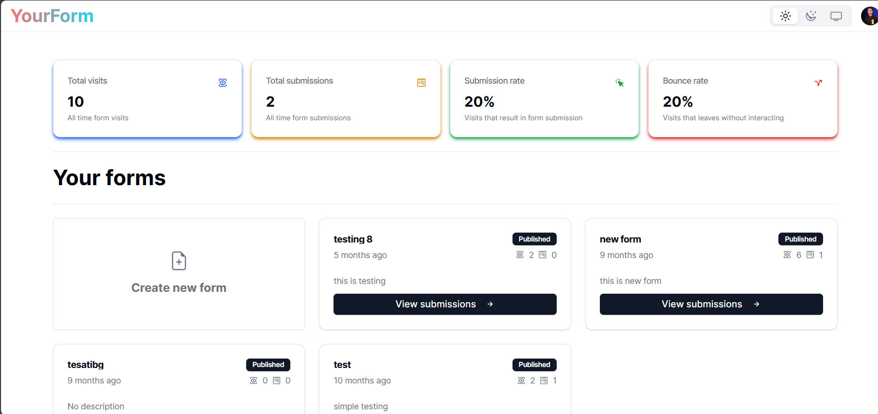Select system theme monitor icon

pos(836,16)
